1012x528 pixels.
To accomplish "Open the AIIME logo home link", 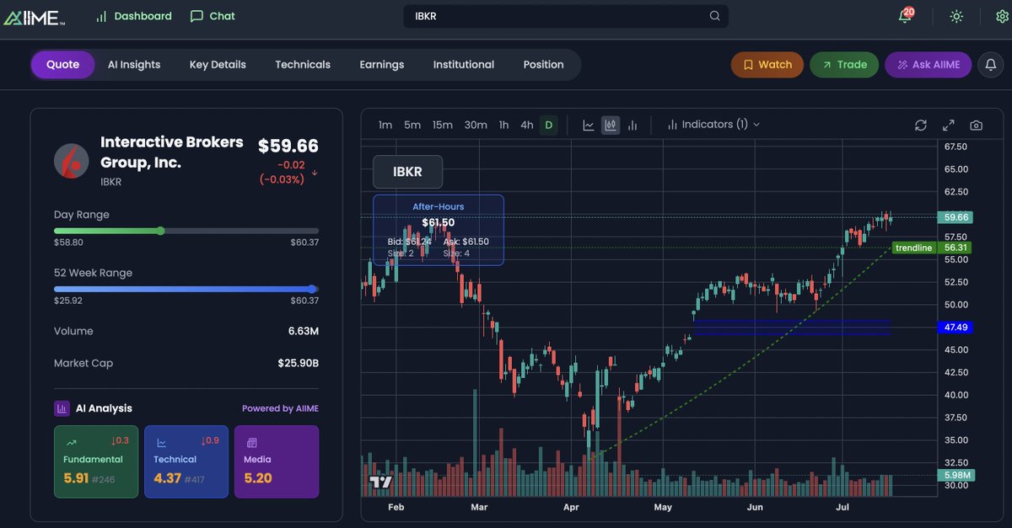I will pos(35,17).
